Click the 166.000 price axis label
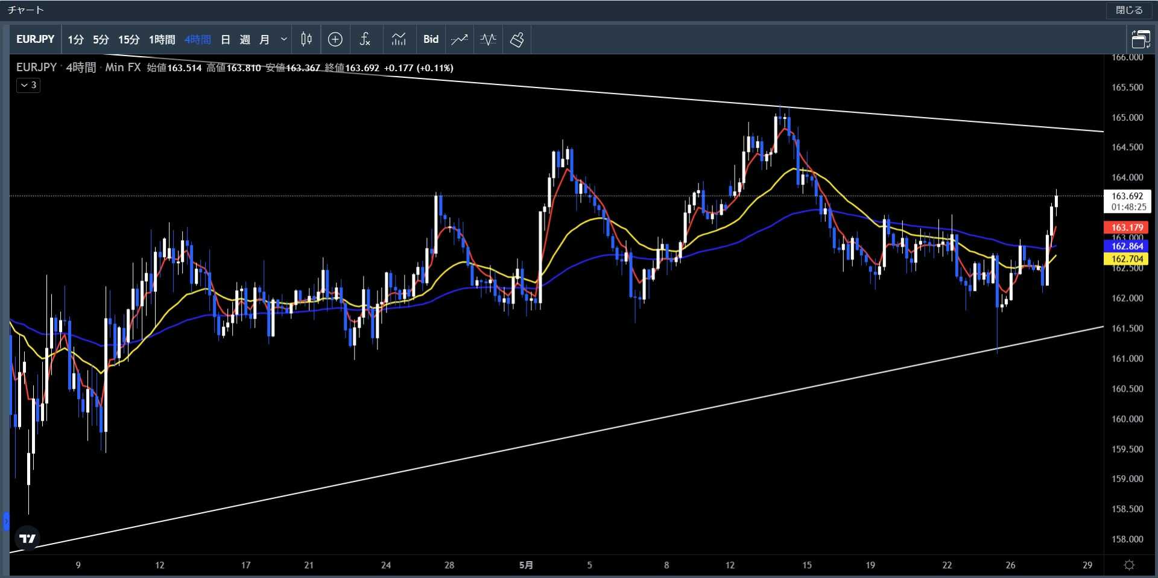This screenshot has height=578, width=1158. tap(1127, 58)
